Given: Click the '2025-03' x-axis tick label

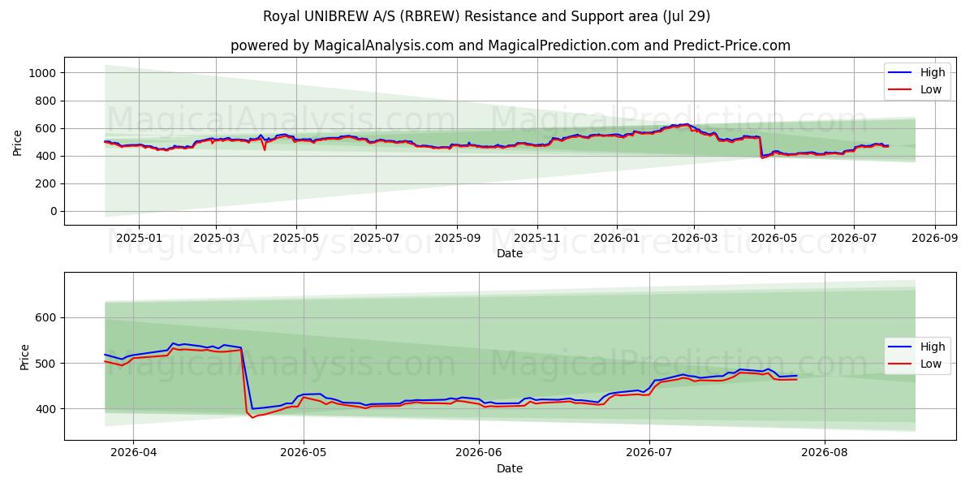Looking at the screenshot, I should pos(216,239).
